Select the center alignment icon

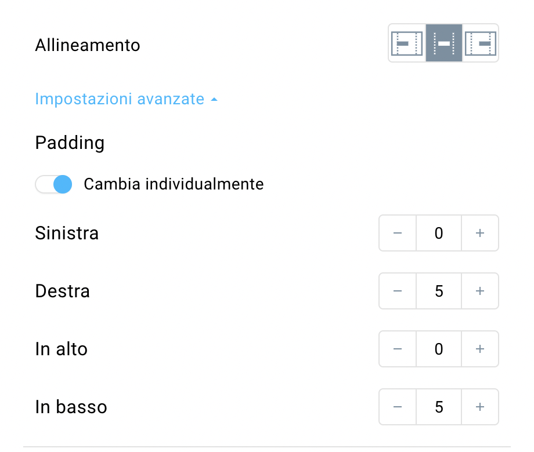pos(444,43)
